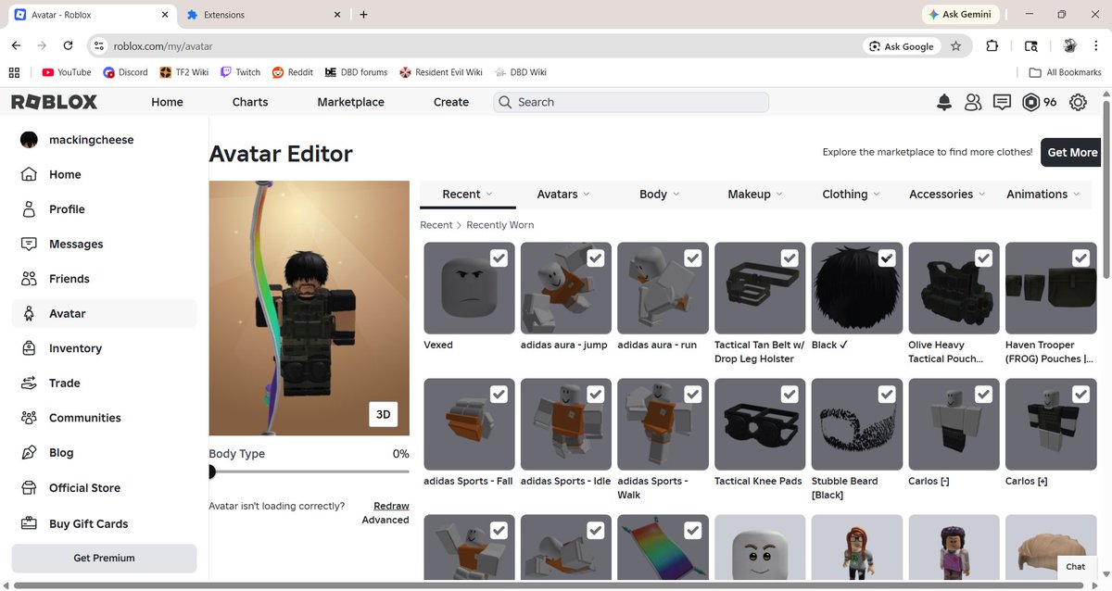Open the friends icon in the top bar
1112x591 pixels.
pos(972,102)
